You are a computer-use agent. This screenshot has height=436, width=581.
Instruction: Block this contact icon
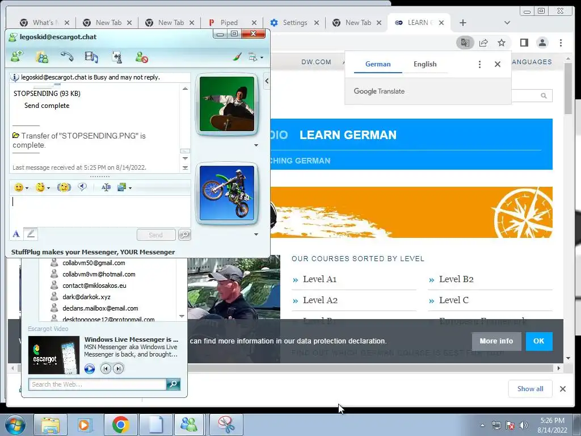(x=141, y=57)
